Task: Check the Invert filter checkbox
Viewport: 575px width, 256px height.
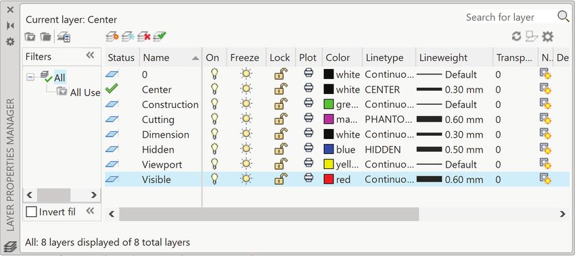Action: pyautogui.click(x=31, y=211)
